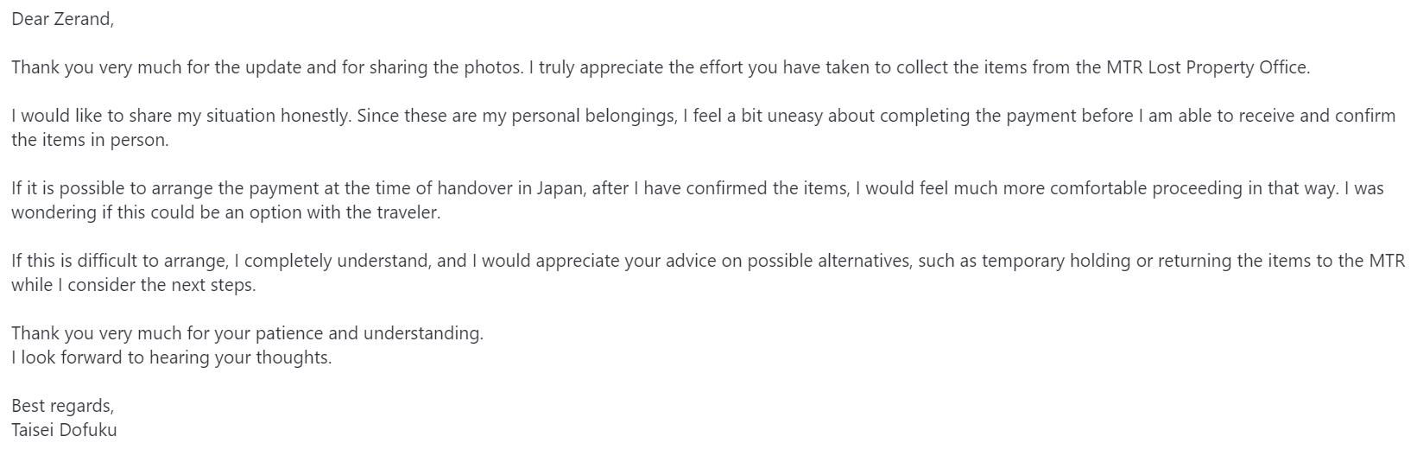Click the signature name "Taisei Dofuku"
This screenshot has width=1417, height=449.
pyautogui.click(x=64, y=430)
